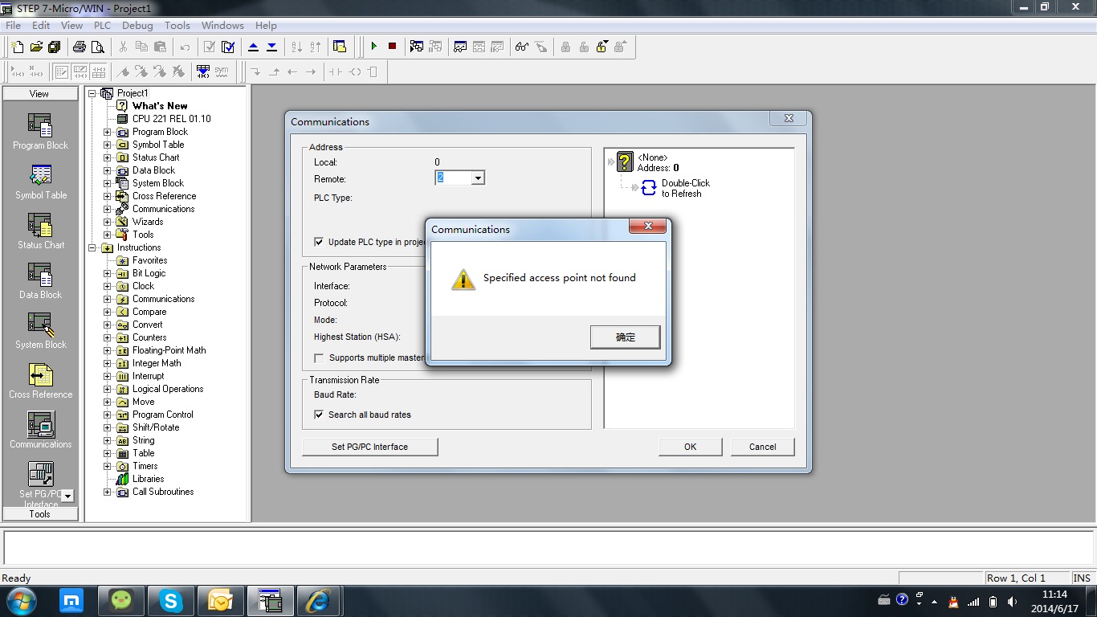This screenshot has width=1097, height=617.
Task: Open the PLC menu
Action: [x=102, y=26]
